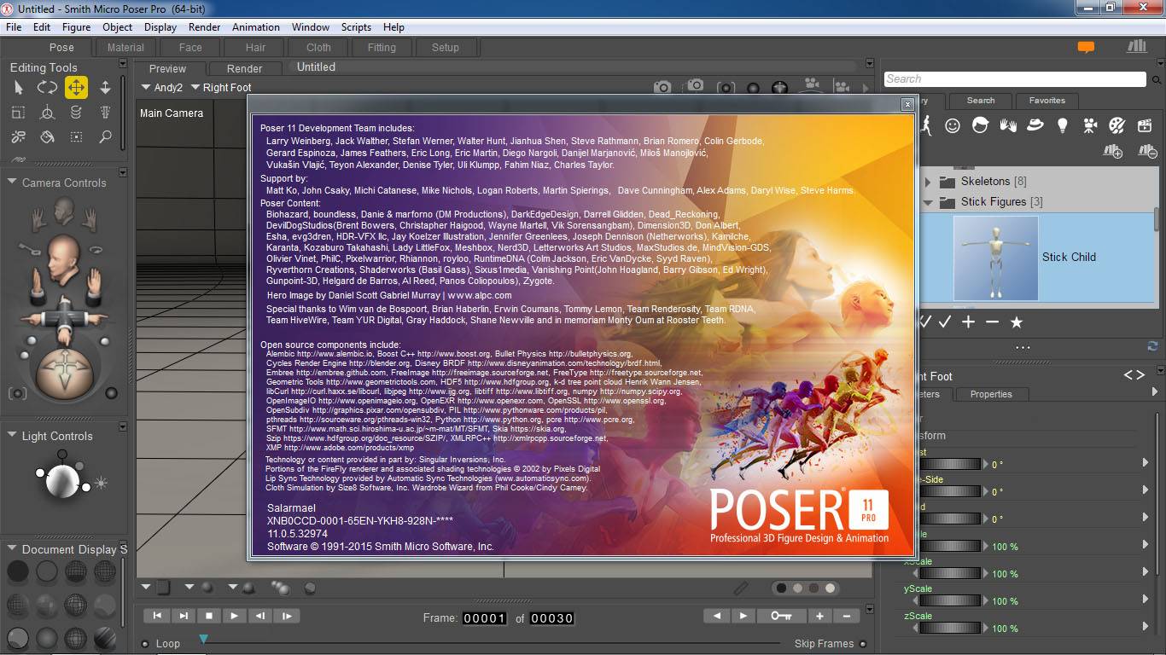Click the Edit Keyframes key button

(x=781, y=616)
